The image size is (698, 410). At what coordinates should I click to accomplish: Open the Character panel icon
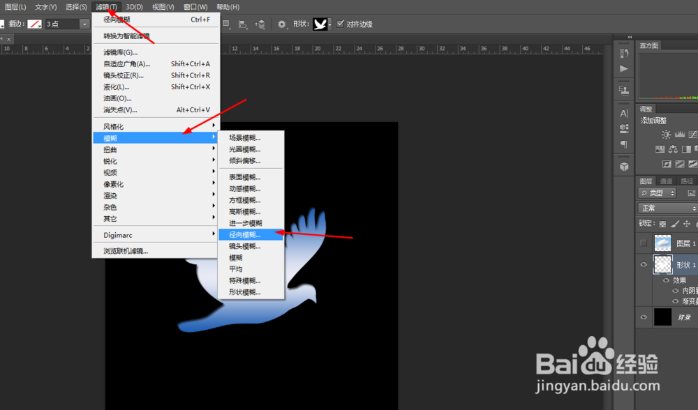pos(623,112)
